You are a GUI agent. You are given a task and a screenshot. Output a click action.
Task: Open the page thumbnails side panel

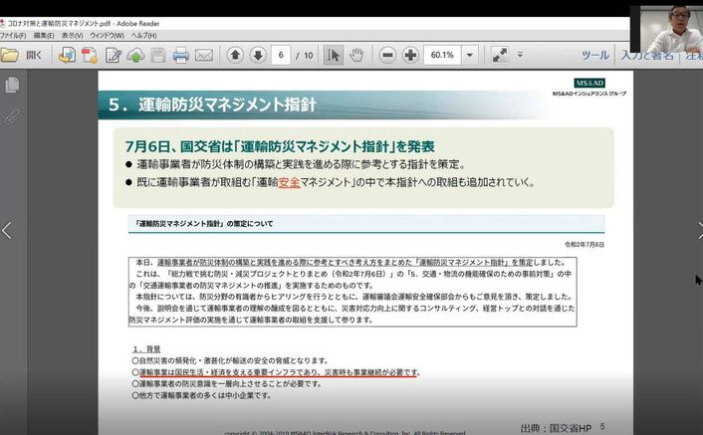[x=12, y=86]
